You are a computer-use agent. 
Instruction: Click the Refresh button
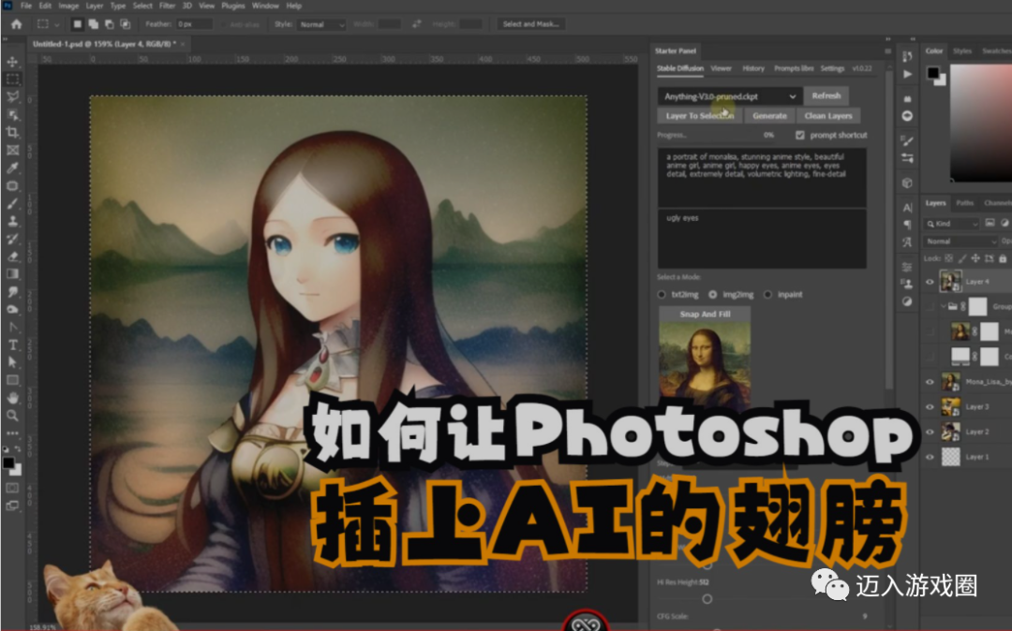(x=826, y=96)
